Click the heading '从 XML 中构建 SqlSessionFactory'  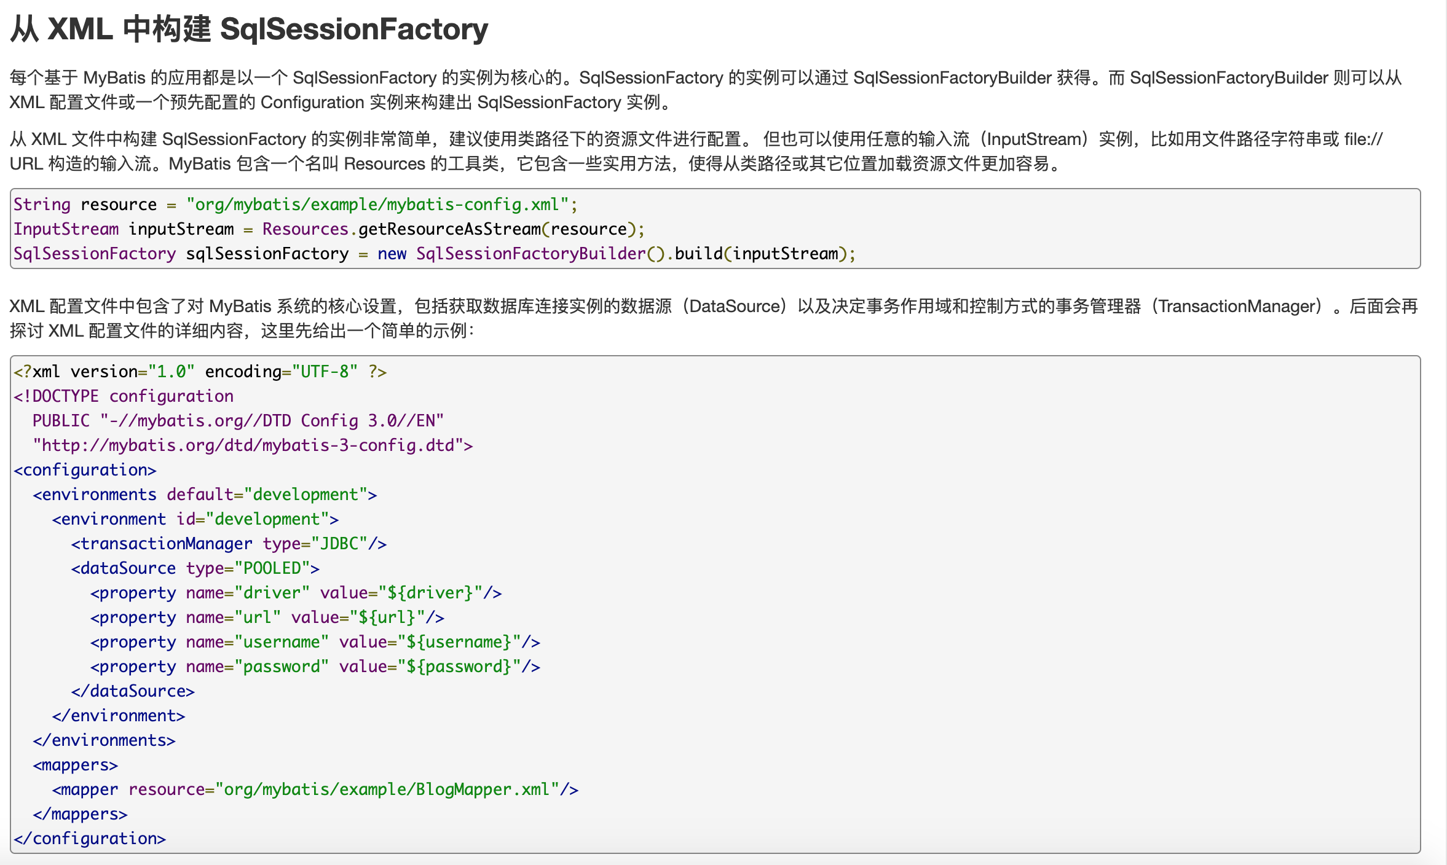tap(249, 29)
